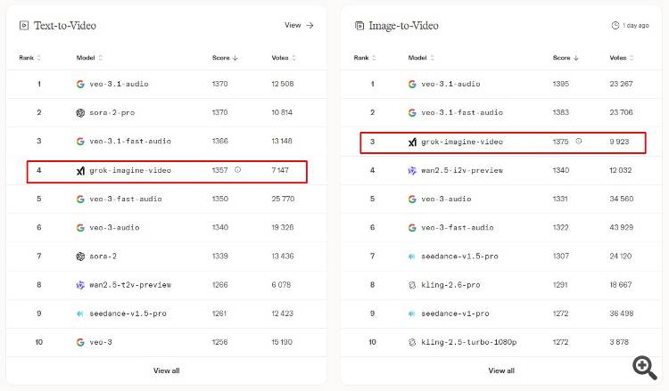Click votes value 3 878
The width and height of the screenshot is (669, 391).
pos(619,342)
